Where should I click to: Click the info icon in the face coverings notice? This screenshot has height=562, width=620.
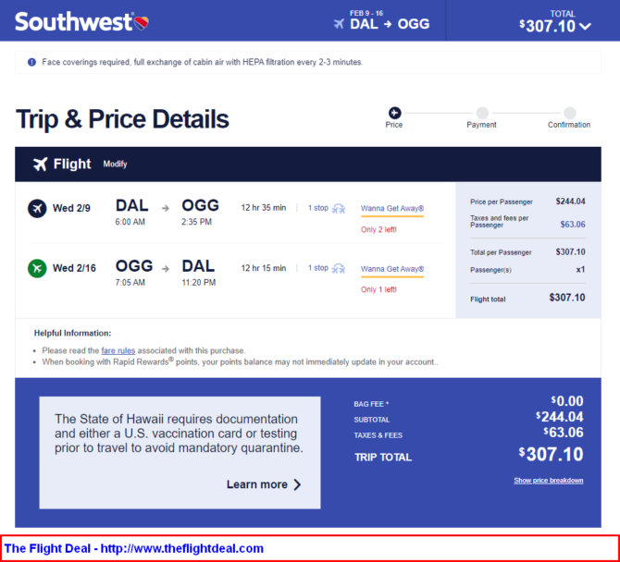31,62
